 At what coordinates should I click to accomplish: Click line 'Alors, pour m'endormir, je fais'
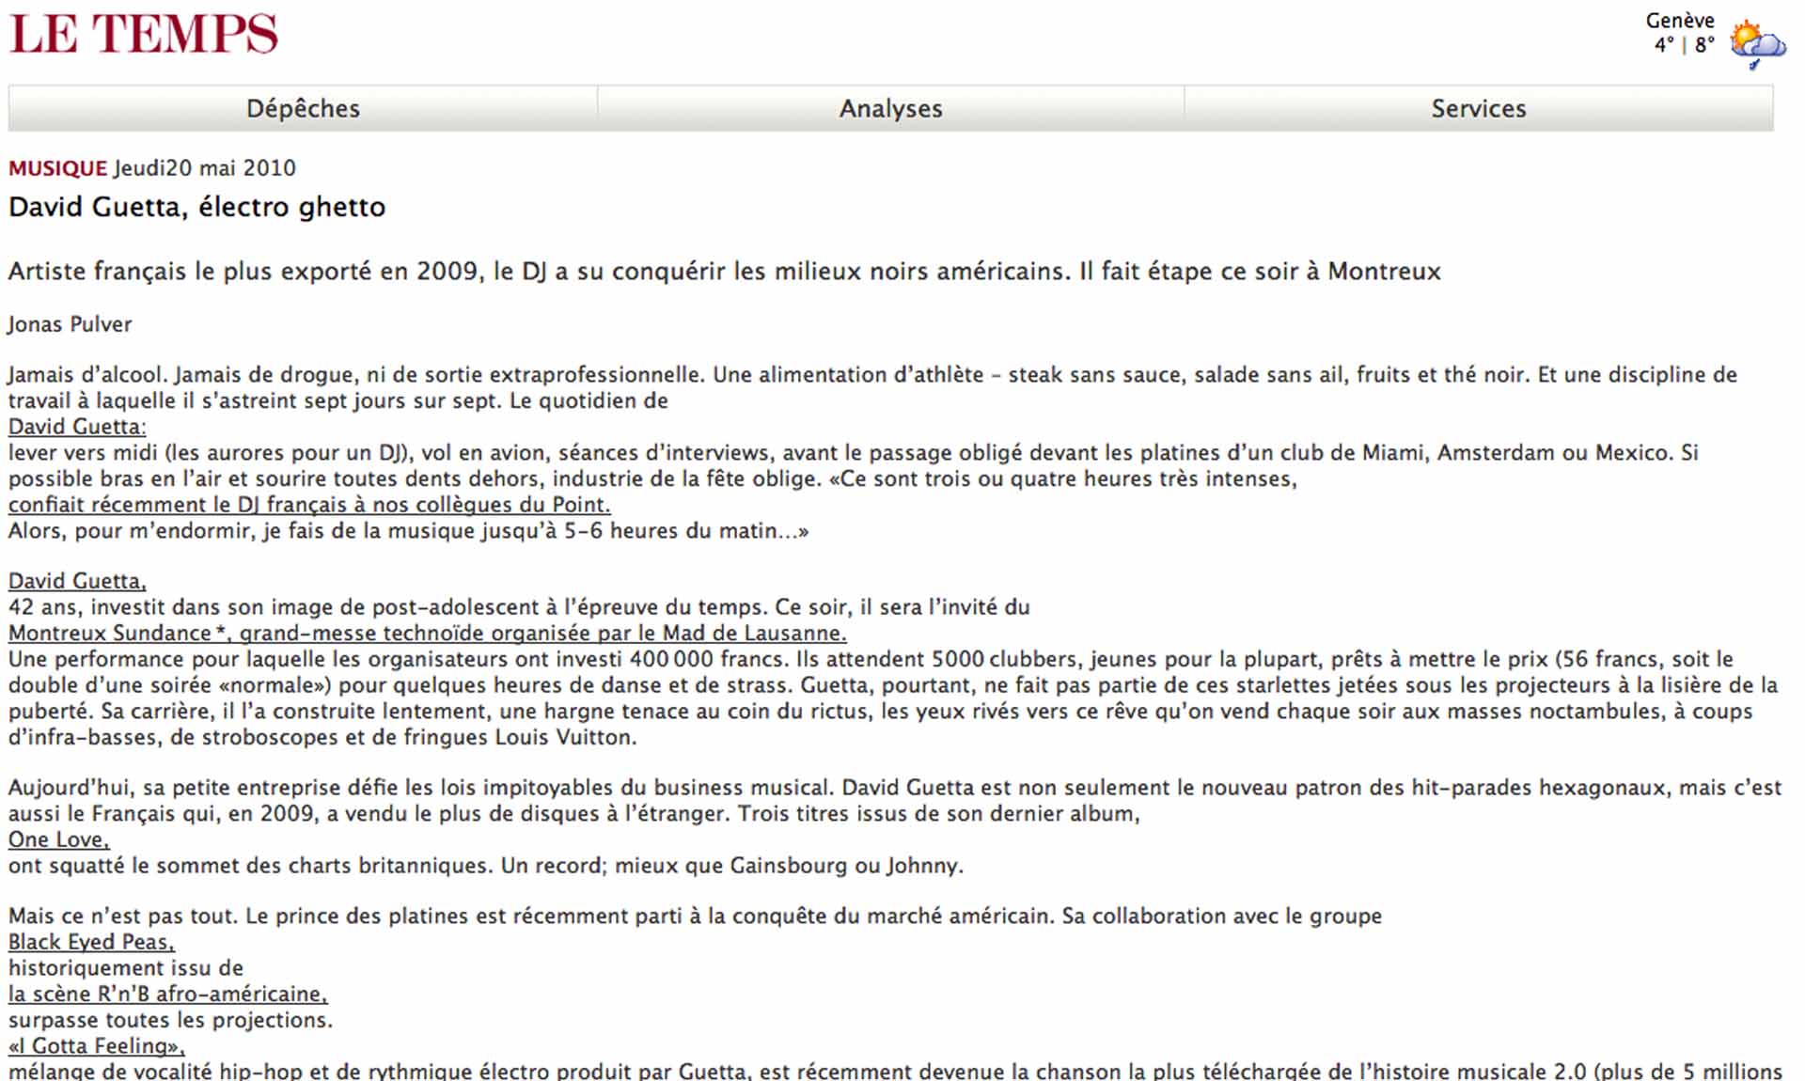409,531
